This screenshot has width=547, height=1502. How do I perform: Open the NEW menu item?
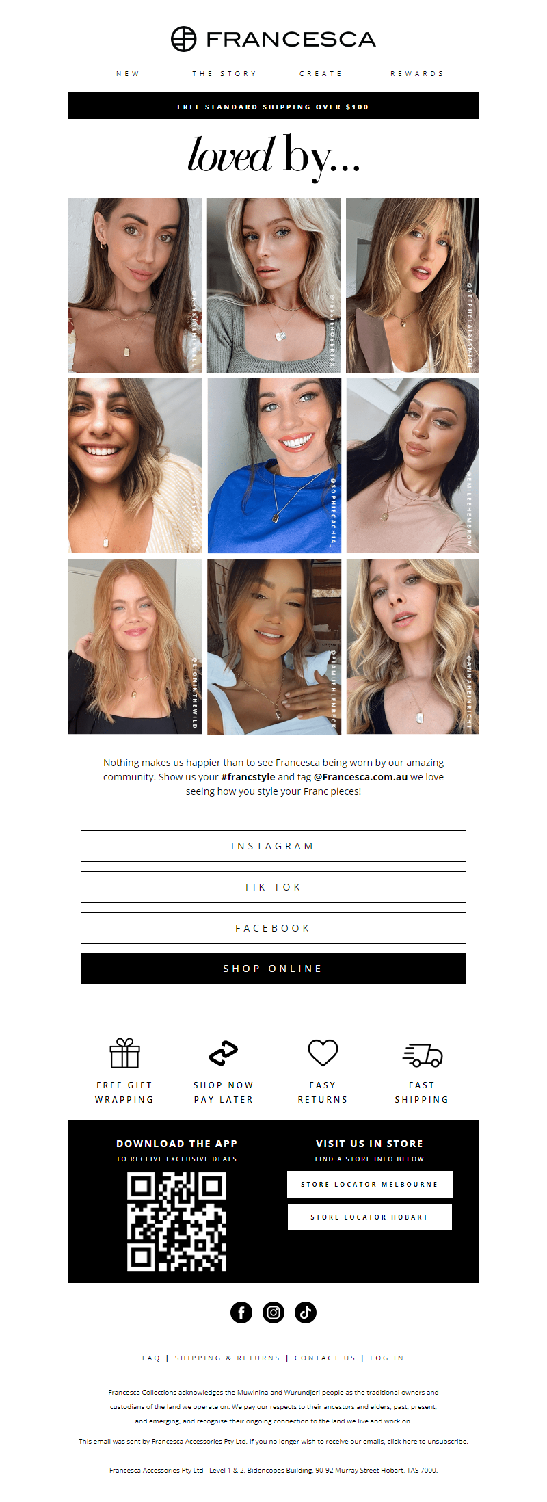(x=128, y=73)
